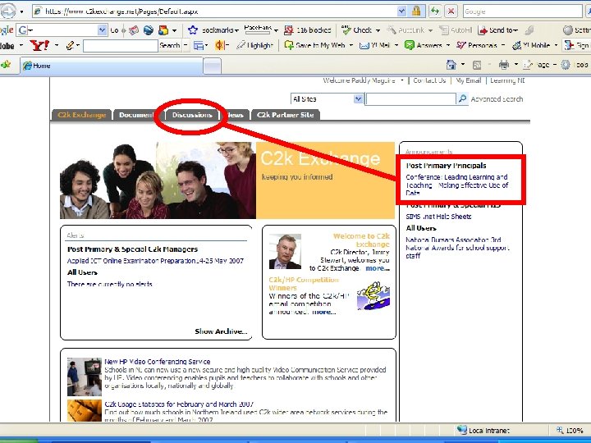Select the Home browser tab
The image size is (591, 443).
pyautogui.click(x=112, y=66)
